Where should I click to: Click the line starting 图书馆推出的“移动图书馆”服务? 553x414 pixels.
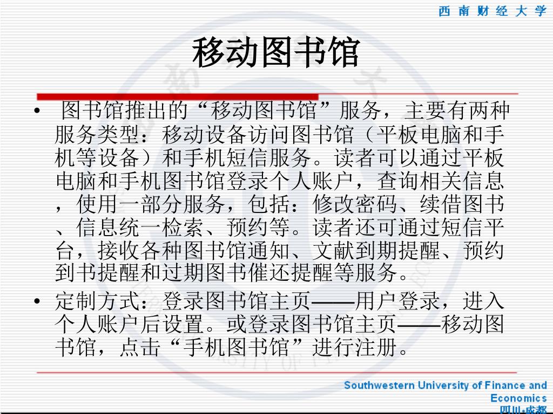tap(286, 110)
